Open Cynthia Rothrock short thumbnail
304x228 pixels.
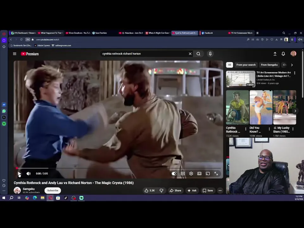[237, 107]
